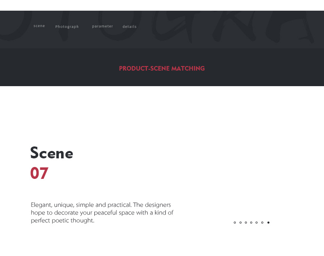Image resolution: width=324 pixels, height=256 pixels.
Task: Click the bold Scene title
Action: [52, 153]
